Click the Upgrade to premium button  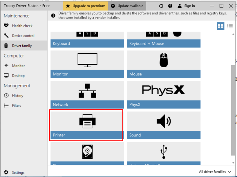tap(86, 6)
